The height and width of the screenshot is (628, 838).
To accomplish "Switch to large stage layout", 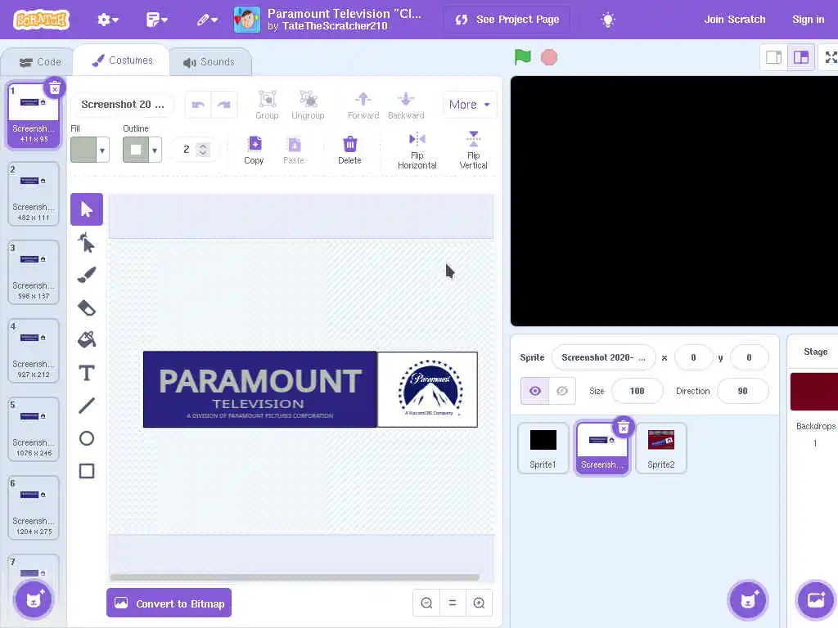I will click(801, 57).
